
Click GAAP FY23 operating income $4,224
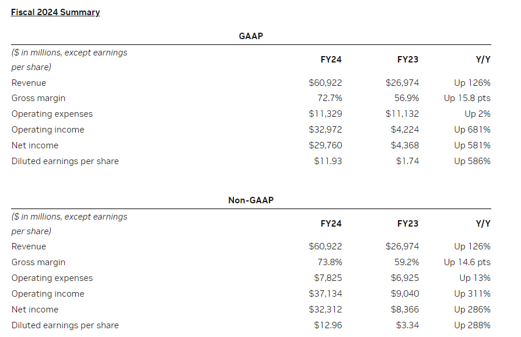[x=405, y=130]
